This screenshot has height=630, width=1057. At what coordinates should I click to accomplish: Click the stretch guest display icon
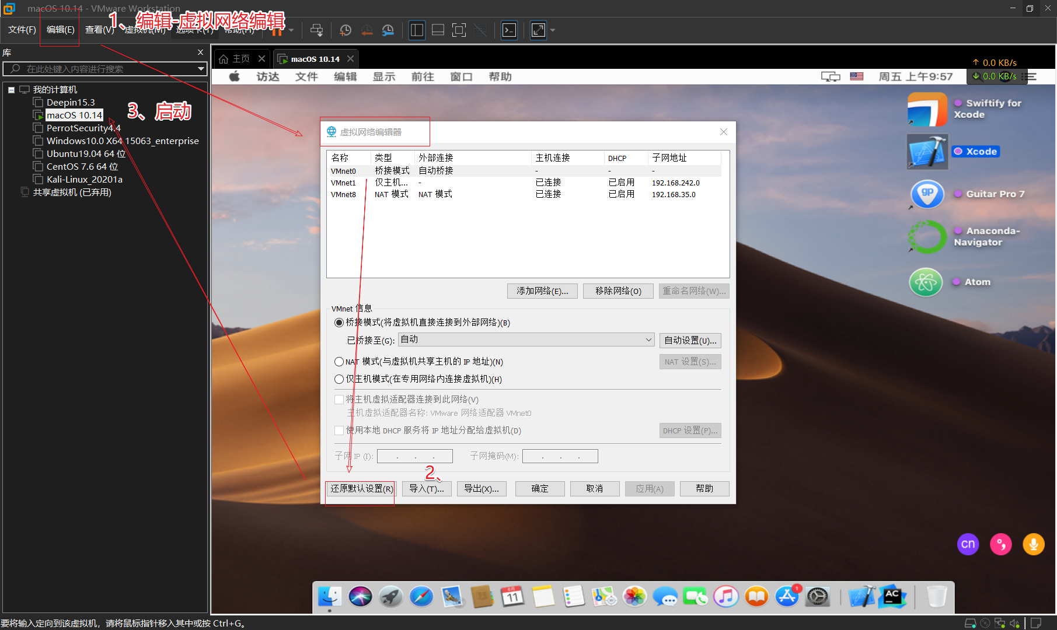[538, 30]
